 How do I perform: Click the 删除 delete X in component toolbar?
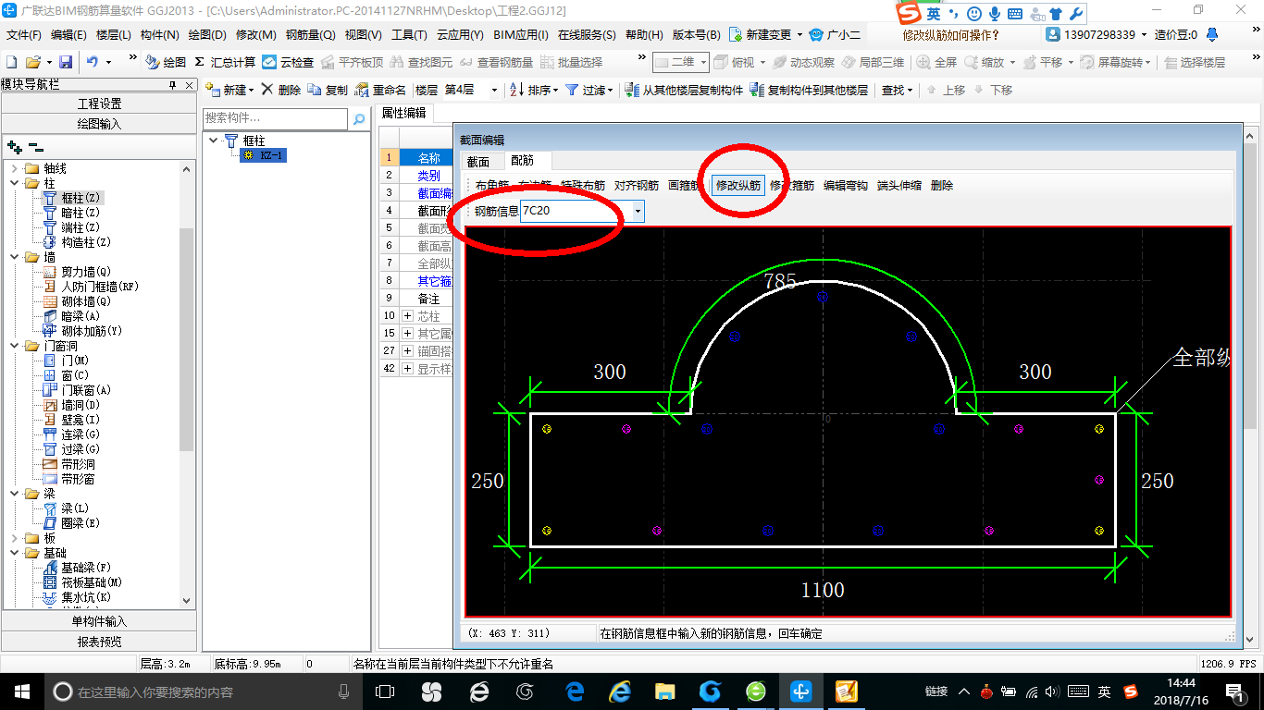281,90
